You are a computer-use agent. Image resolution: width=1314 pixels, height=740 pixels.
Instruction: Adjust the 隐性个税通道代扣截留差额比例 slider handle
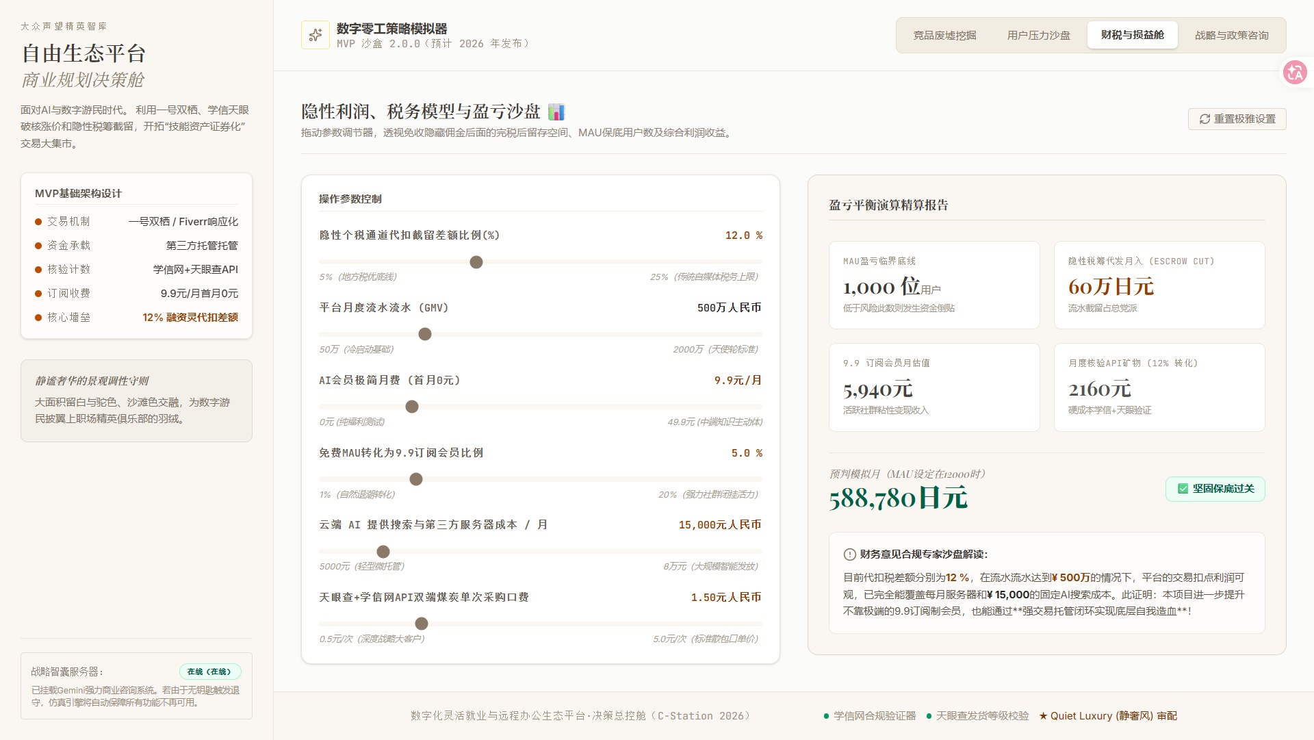(476, 262)
